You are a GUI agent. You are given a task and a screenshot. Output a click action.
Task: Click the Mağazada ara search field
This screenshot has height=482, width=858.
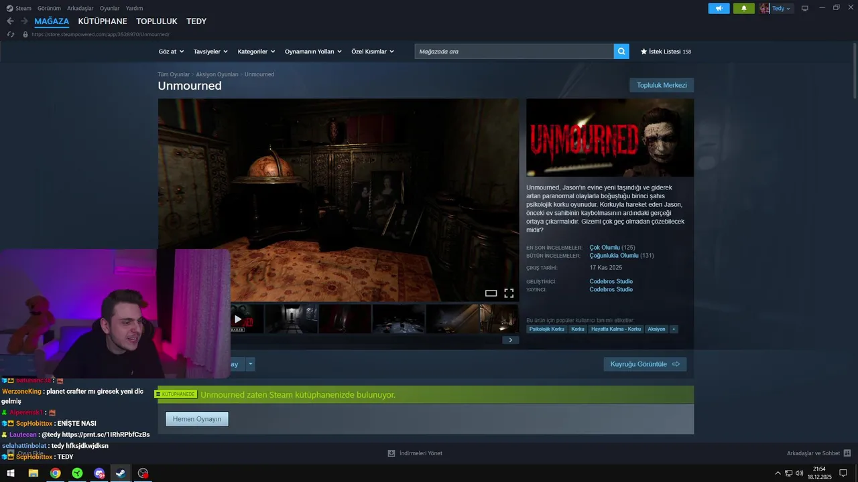coord(514,51)
